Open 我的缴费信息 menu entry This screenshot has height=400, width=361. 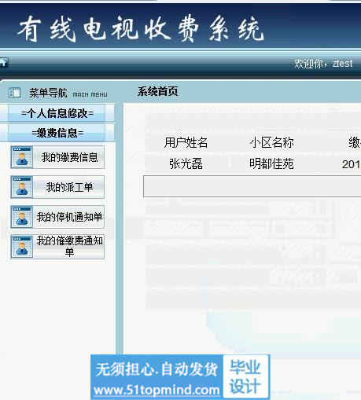pyautogui.click(x=69, y=157)
